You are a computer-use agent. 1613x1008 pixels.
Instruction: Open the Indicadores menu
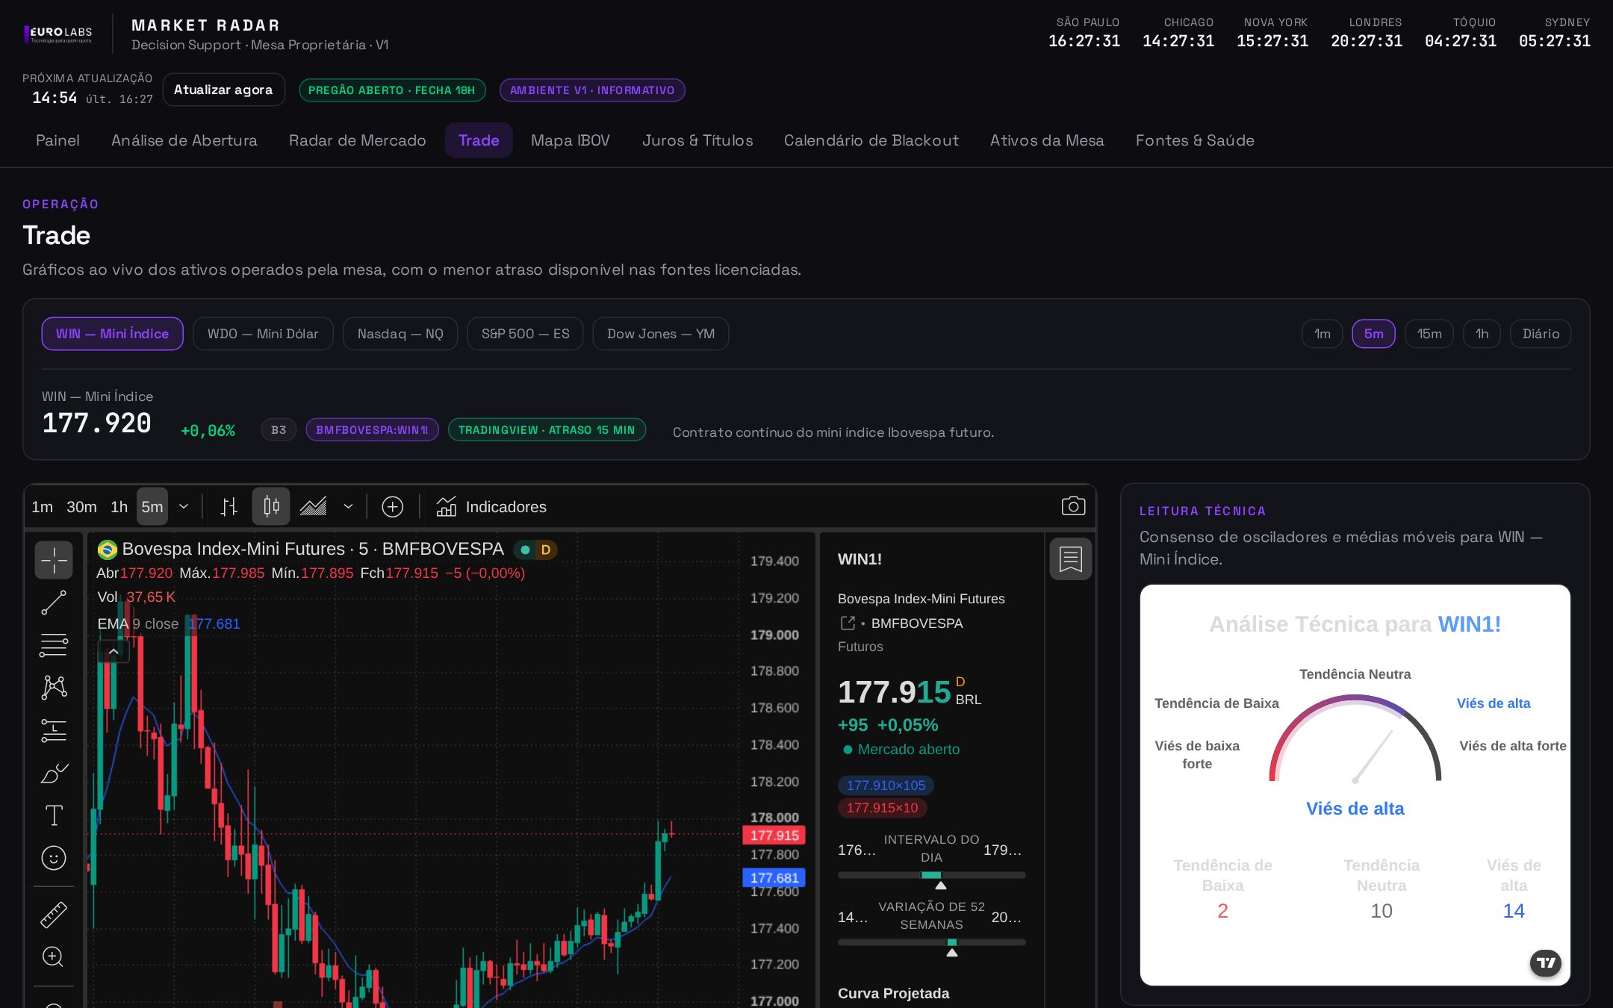491,507
